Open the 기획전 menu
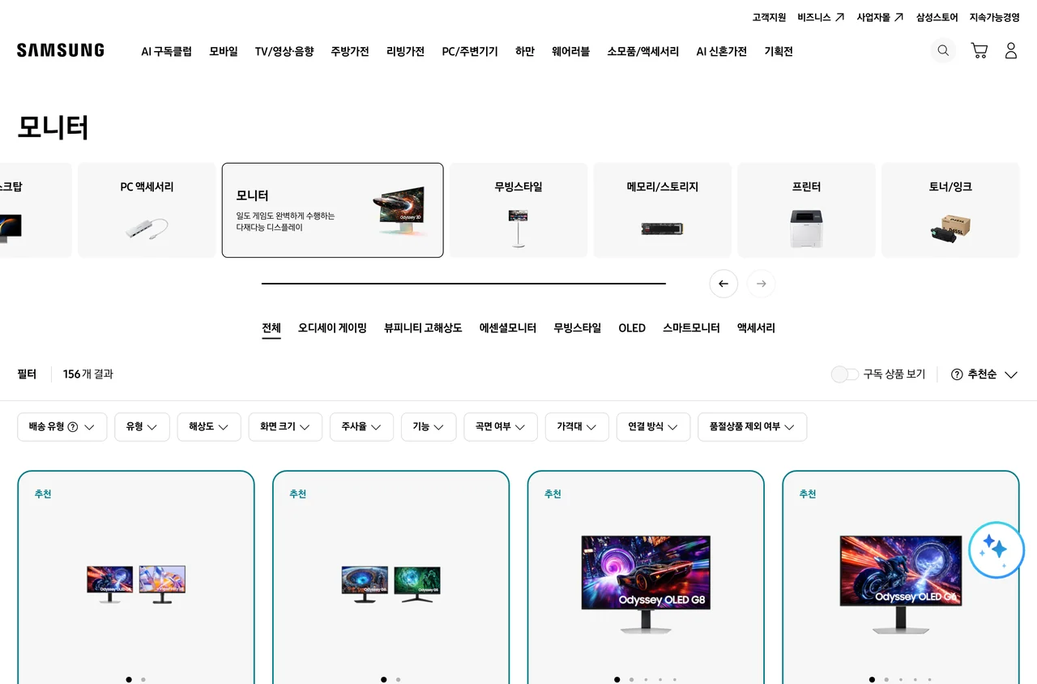 (779, 51)
